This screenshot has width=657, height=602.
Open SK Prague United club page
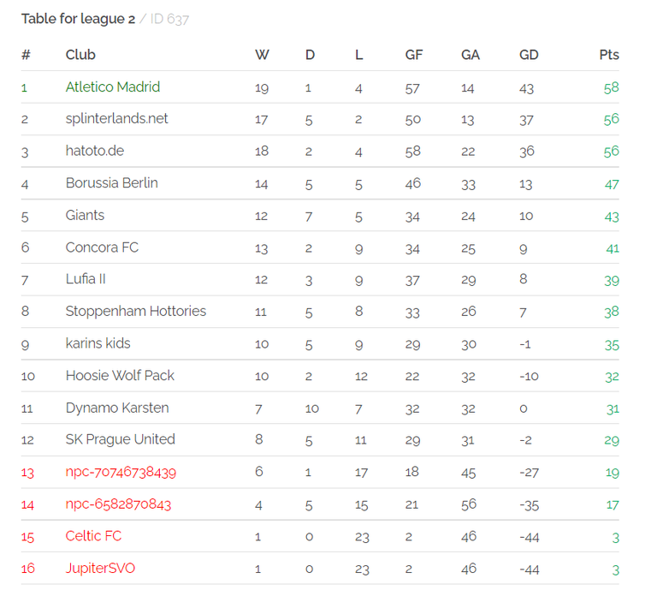[x=121, y=439]
